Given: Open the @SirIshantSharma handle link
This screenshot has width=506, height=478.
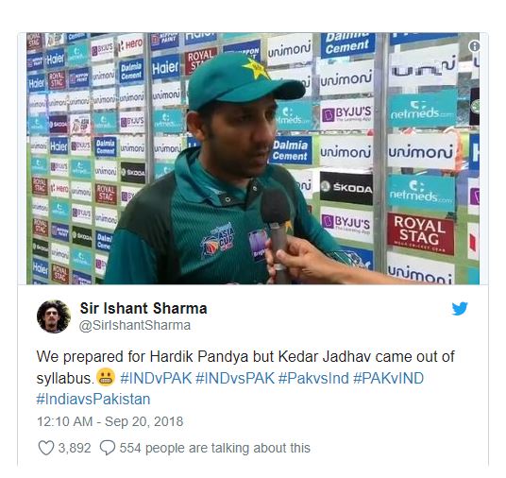Looking at the screenshot, I should coord(135,325).
